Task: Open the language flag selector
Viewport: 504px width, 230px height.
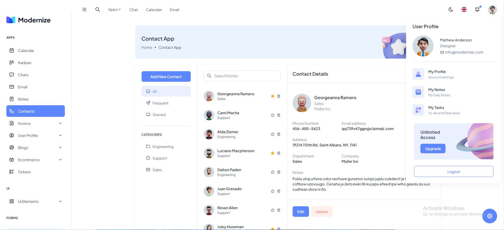Action: pos(464,9)
